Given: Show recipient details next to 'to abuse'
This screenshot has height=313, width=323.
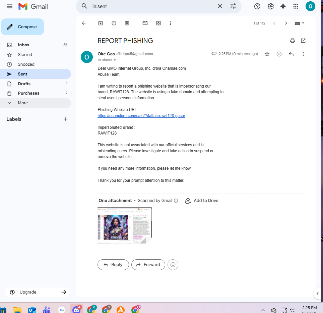Looking at the screenshot, I should coord(115,60).
